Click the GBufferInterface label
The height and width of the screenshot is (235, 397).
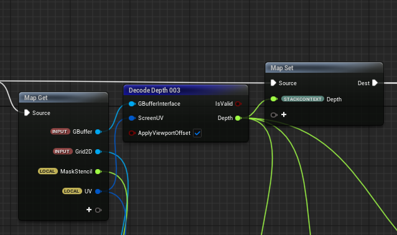pyautogui.click(x=159, y=104)
